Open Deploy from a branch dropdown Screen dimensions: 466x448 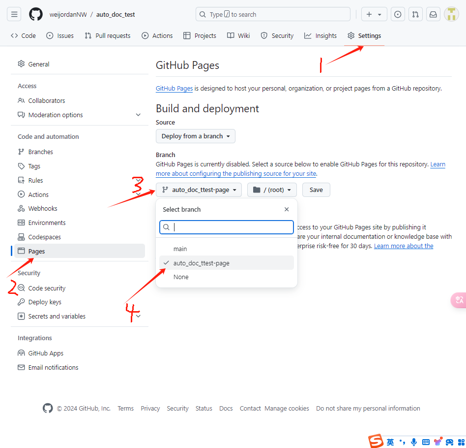click(196, 136)
